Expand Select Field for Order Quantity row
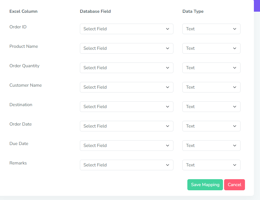Image resolution: width=260 pixels, height=200 pixels. 126,68
